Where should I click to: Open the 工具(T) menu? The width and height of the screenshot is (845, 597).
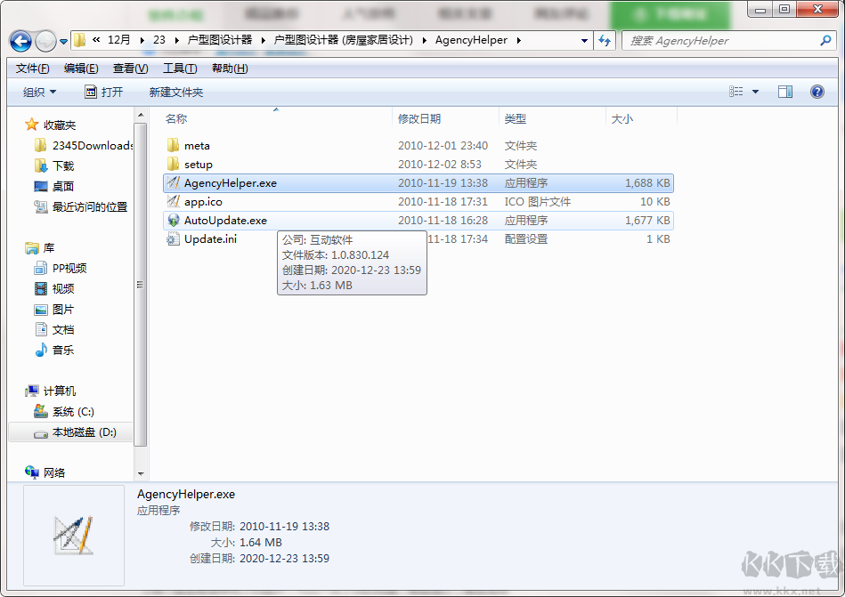[x=180, y=69]
